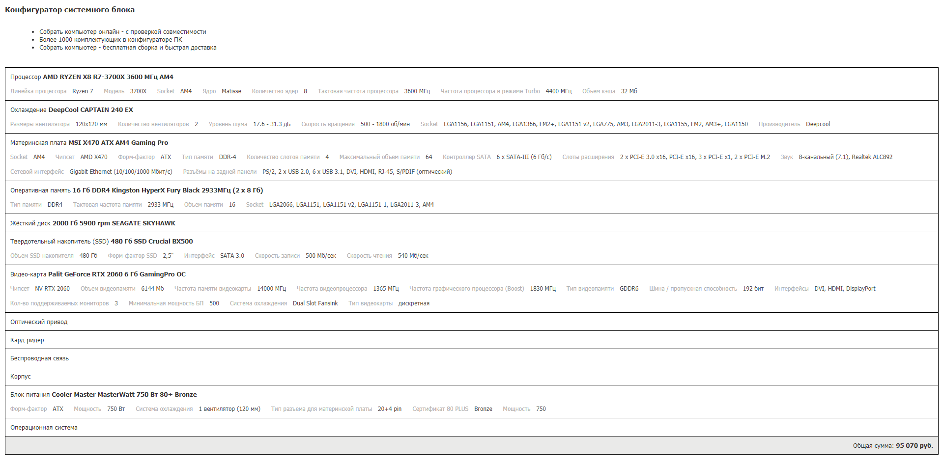Click the processor title "AMD RYZEN X8 R7-3700X 3600 МГц AM4"
943x462 pixels.
(108, 77)
